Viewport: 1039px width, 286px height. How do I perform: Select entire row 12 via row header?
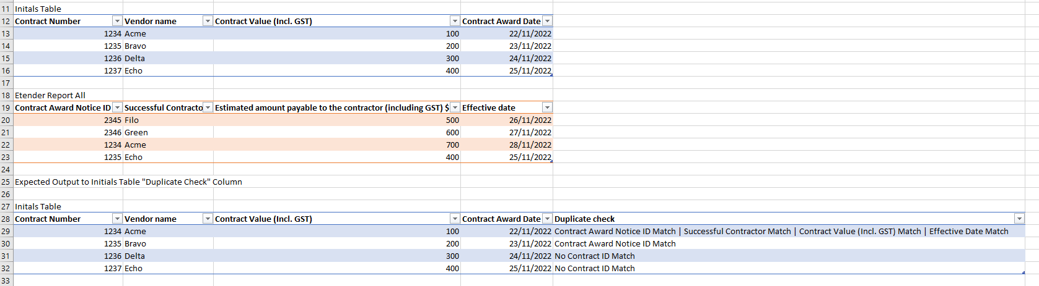coord(6,21)
